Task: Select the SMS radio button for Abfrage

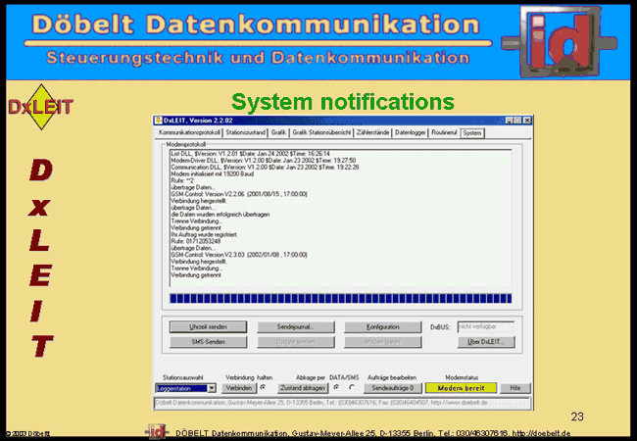Action: (x=352, y=387)
